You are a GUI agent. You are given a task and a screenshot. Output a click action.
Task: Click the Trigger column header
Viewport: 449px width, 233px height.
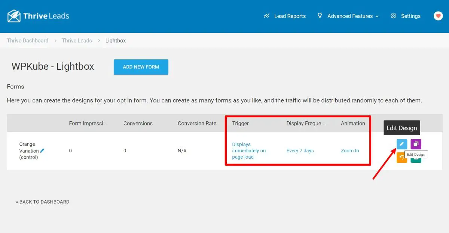tap(241, 123)
